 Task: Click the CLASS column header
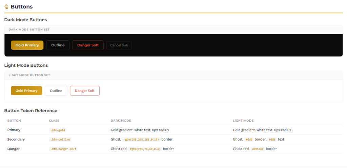point(54,121)
